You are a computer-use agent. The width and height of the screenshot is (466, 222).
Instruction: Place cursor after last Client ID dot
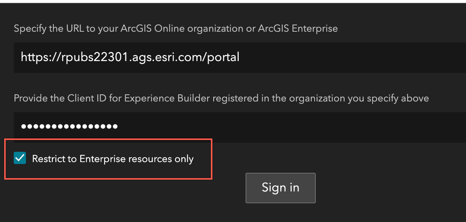(x=118, y=126)
